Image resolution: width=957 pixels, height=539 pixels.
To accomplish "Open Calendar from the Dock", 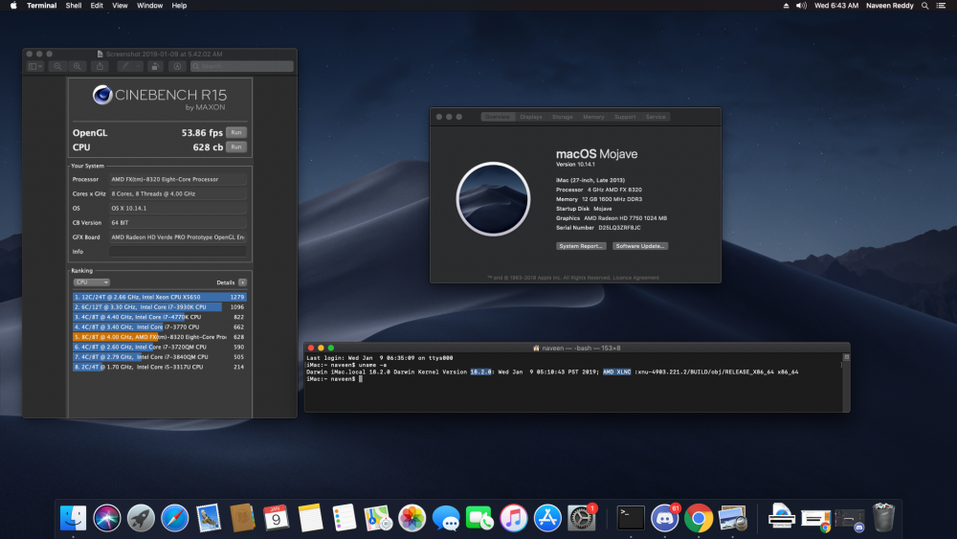I will click(276, 518).
